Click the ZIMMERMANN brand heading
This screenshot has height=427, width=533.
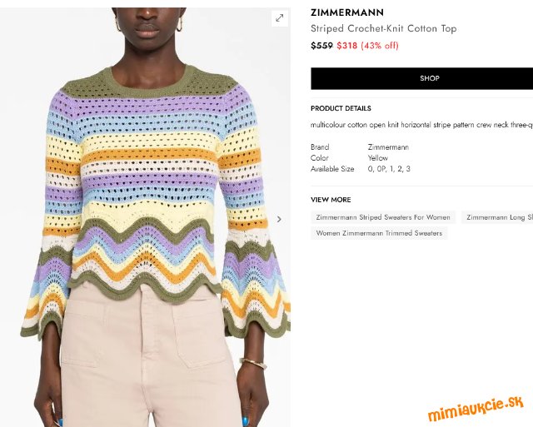tap(347, 12)
